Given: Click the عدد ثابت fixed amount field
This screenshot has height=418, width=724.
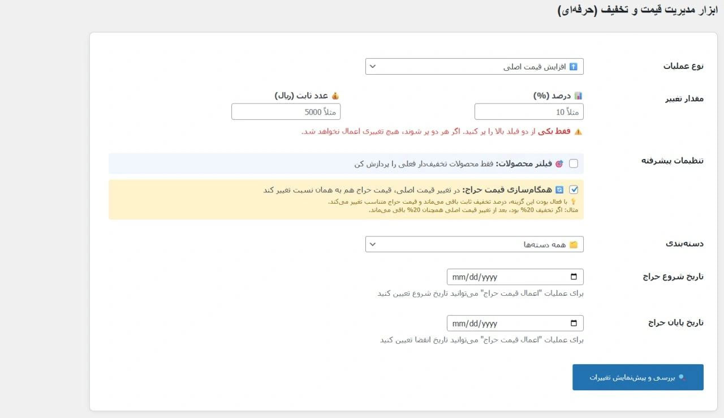Looking at the screenshot, I should coord(286,112).
